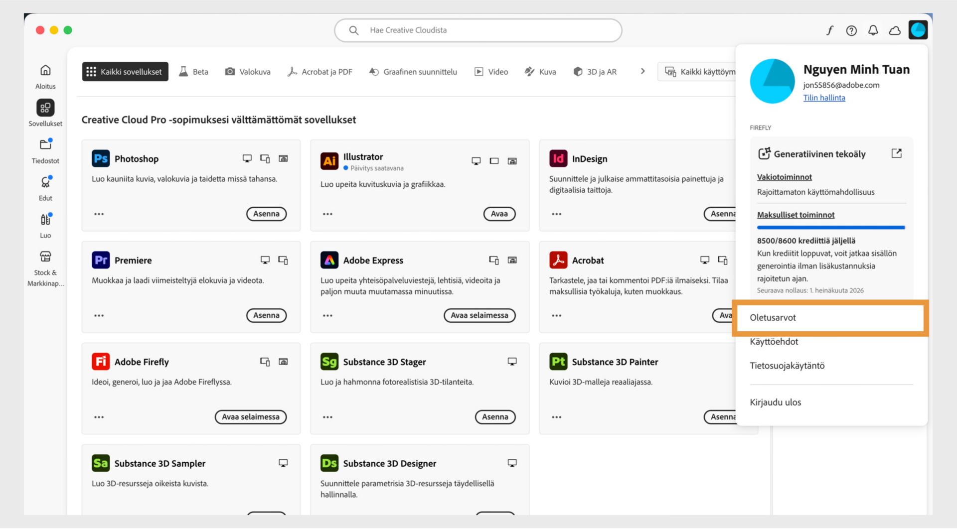This screenshot has height=529, width=957.
Task: Open more options on Adobe Firefly card
Action: point(99,417)
